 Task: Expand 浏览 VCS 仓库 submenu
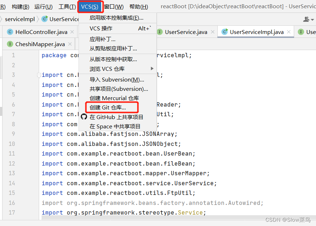tap(118, 69)
